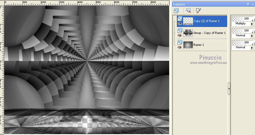Click the Layers palette pane splitter handle
The height and width of the screenshot is (135, 255).
pos(229,89)
